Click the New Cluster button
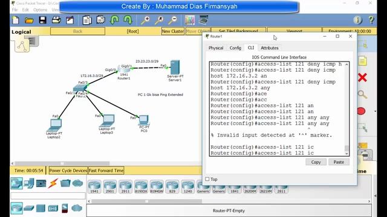 173,31
